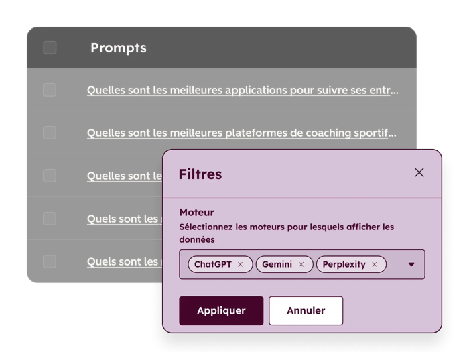The image size is (469, 352).
Task: Close the Filtres dialog
Action: pyautogui.click(x=419, y=172)
